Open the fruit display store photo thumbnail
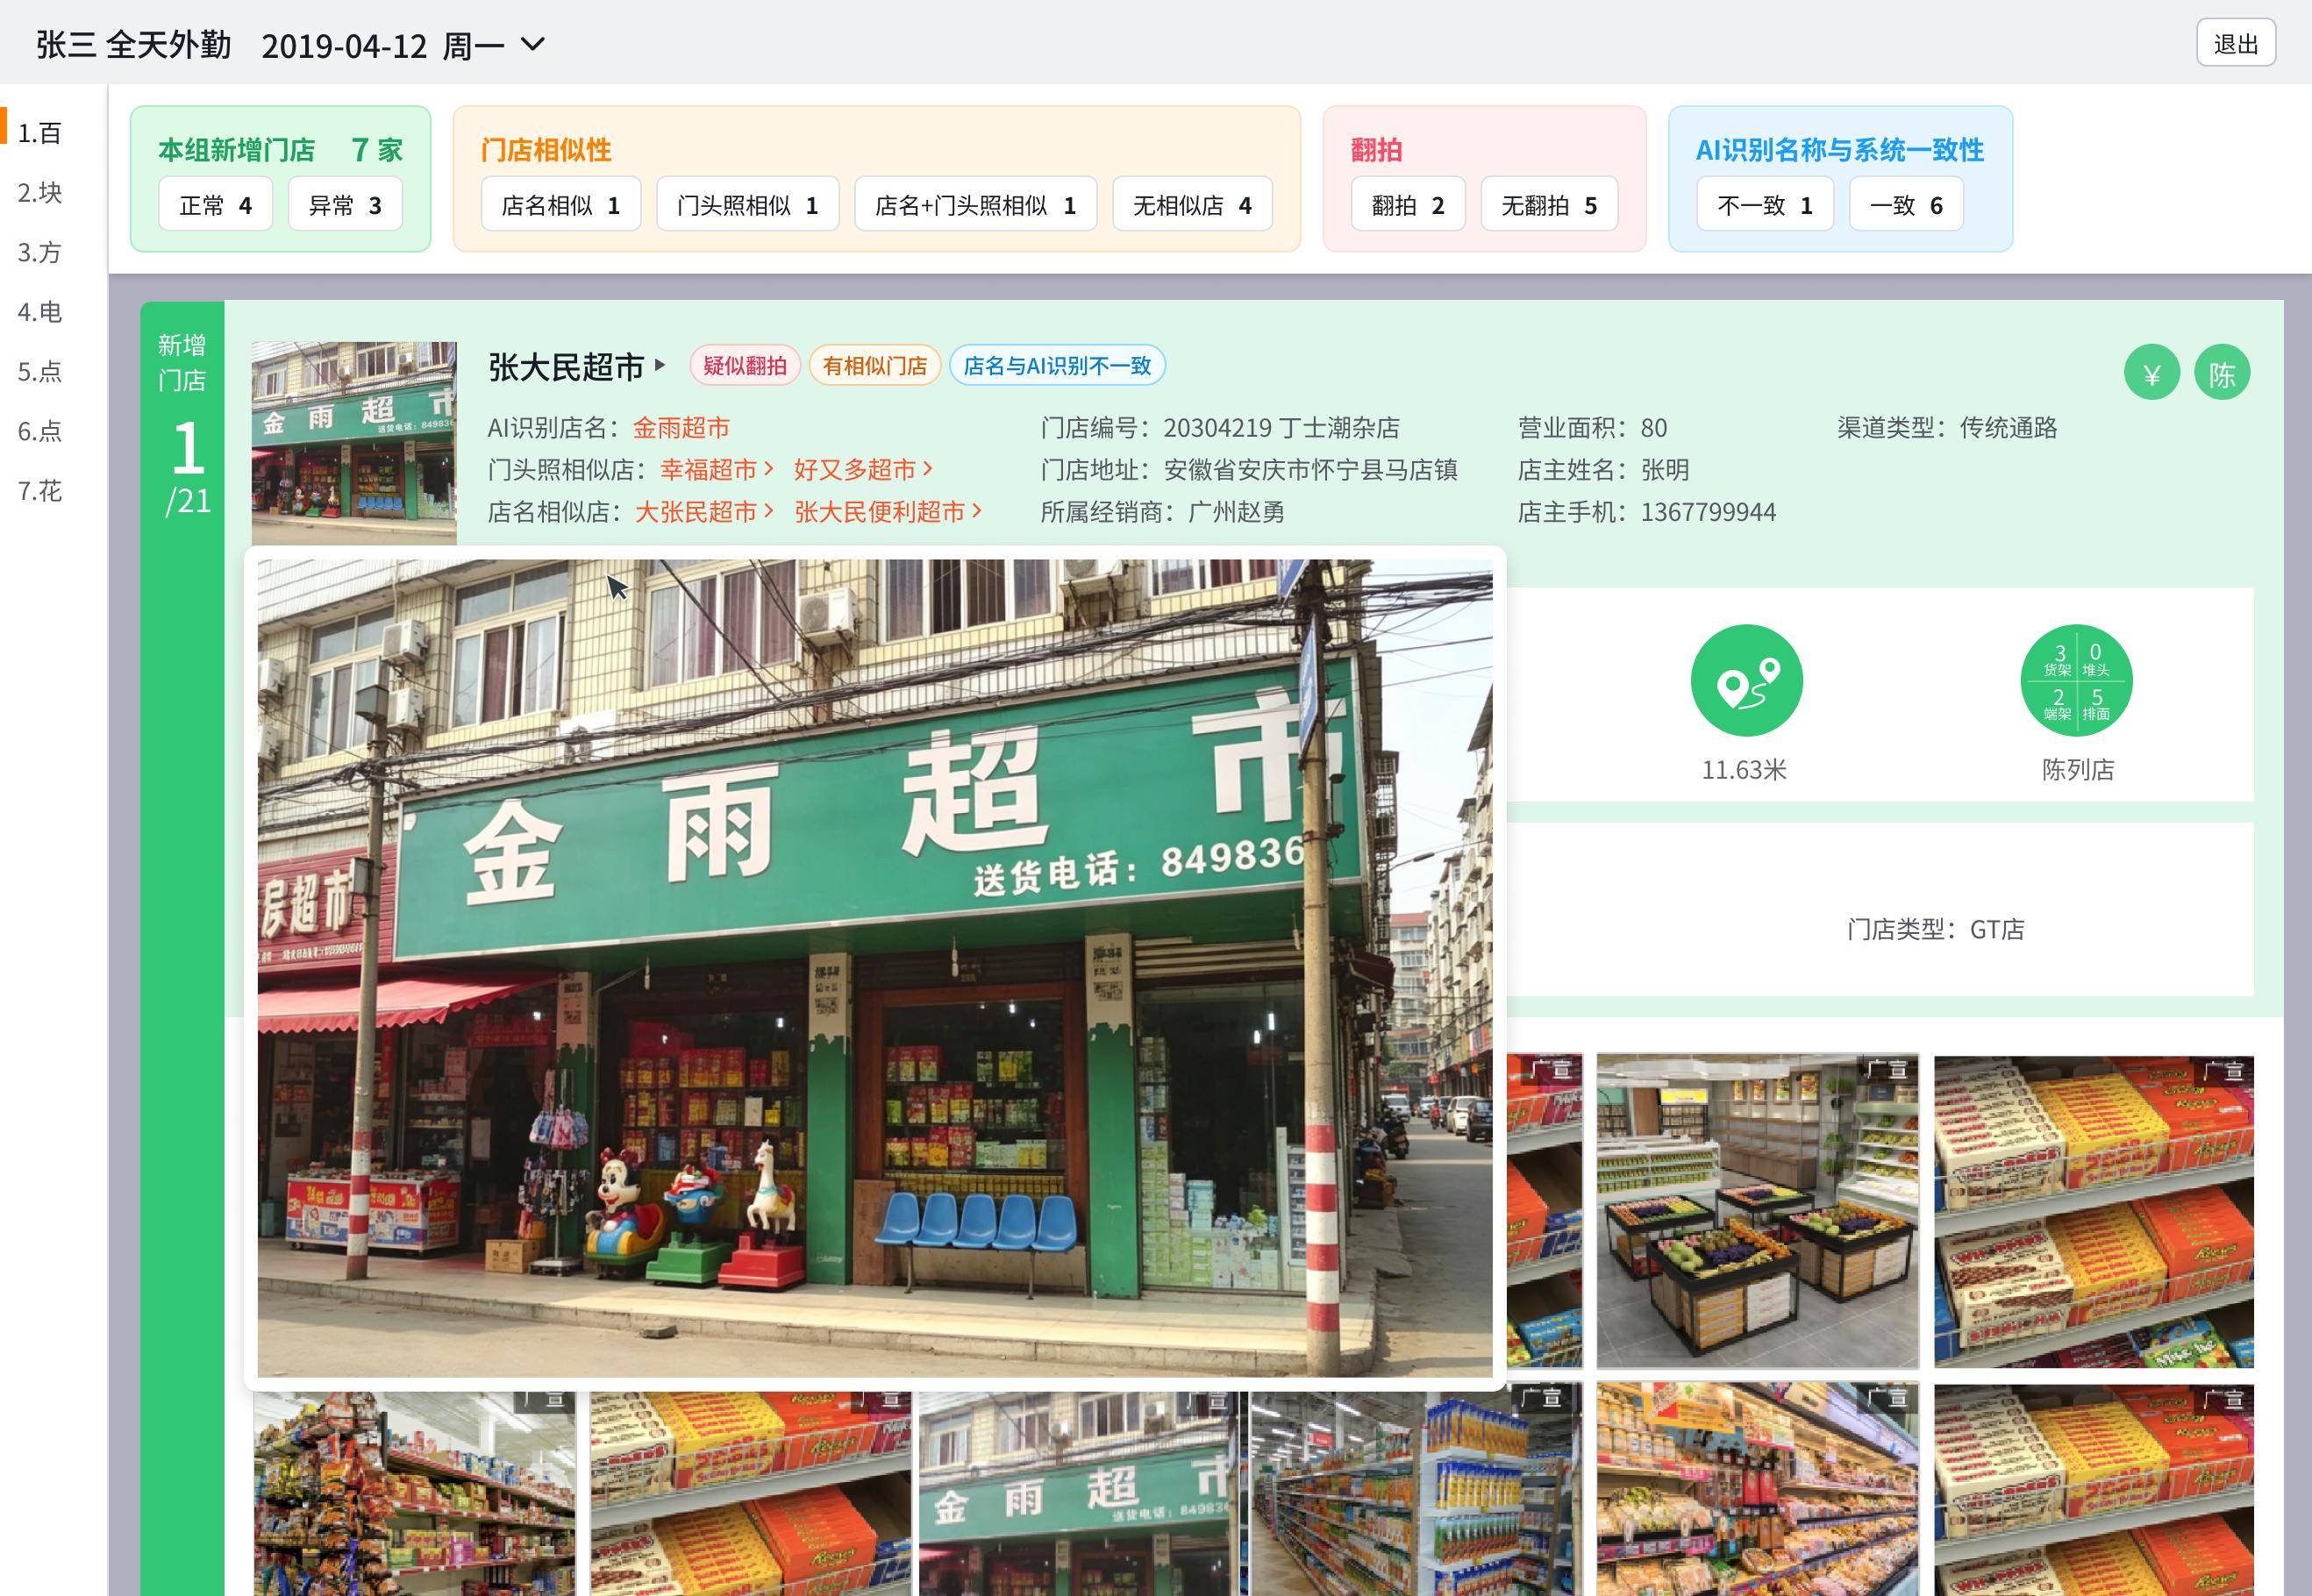This screenshot has height=1596, width=2312. tap(1757, 1210)
